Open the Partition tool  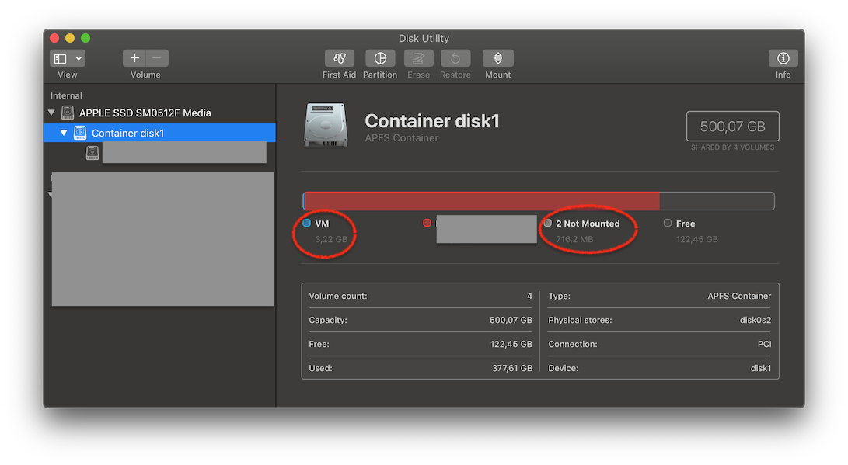(x=380, y=58)
